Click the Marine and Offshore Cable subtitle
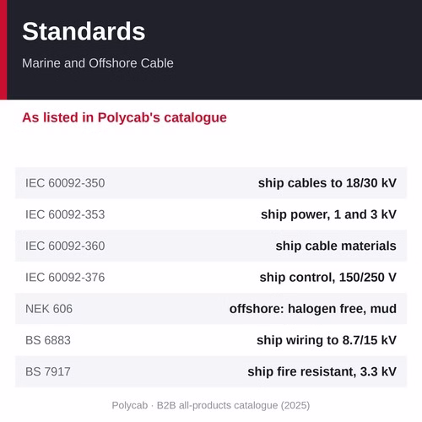 pyautogui.click(x=98, y=63)
